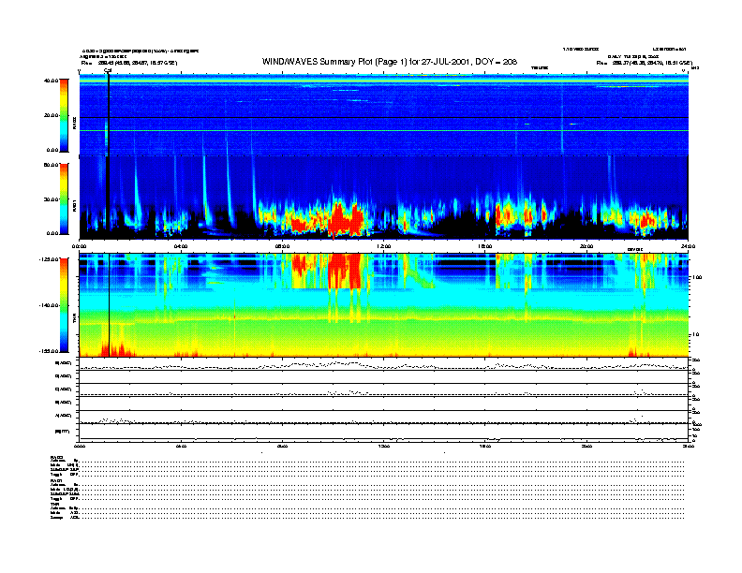Click the WIND/WAVES Summary Plot title
The height and width of the screenshot is (573, 742).
point(390,62)
